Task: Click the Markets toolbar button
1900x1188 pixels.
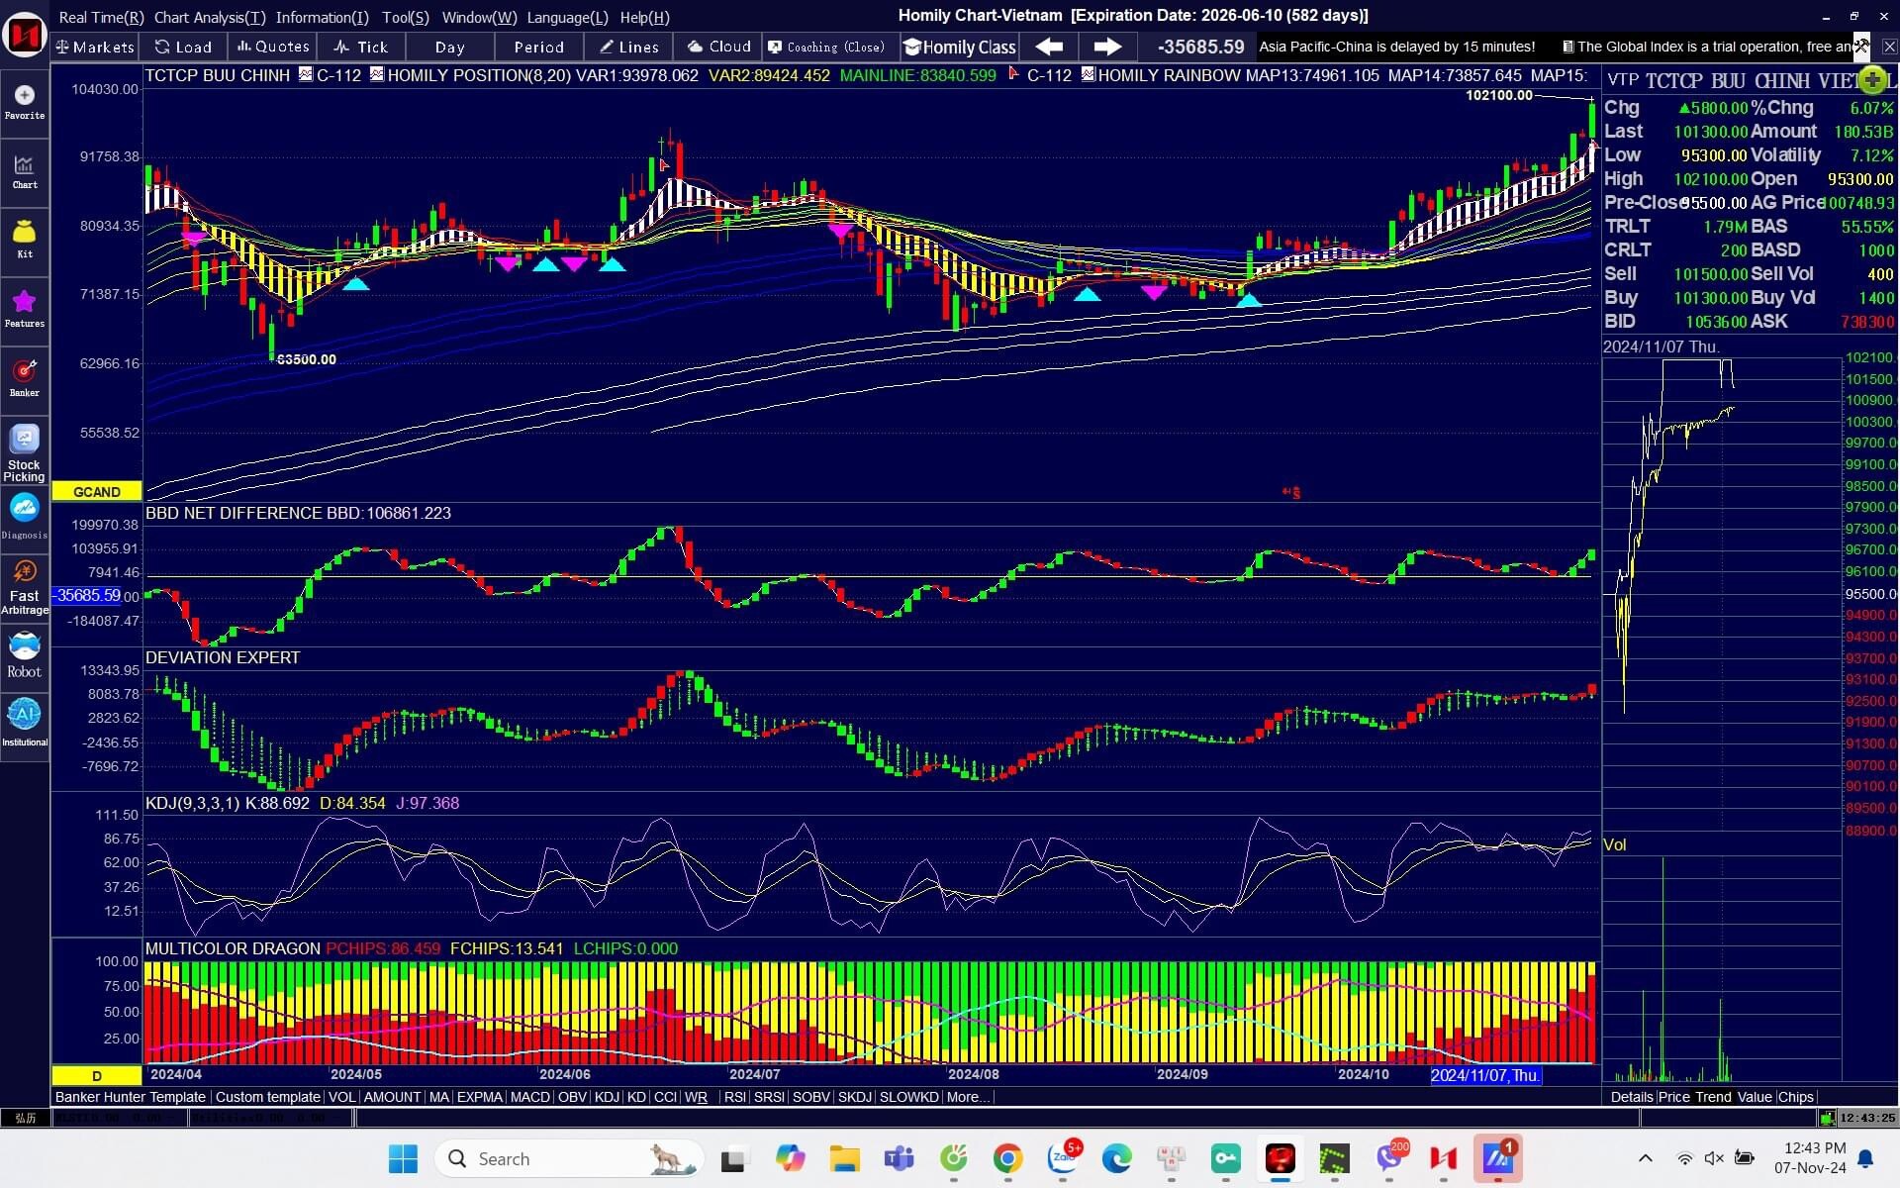Action: (x=95, y=47)
